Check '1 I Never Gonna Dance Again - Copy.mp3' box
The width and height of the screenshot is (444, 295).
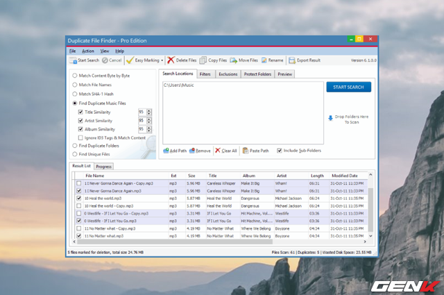coord(78,183)
